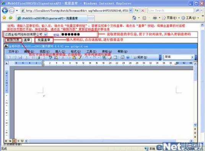Switch to print layout view button

pyautogui.click(x=14, y=141)
